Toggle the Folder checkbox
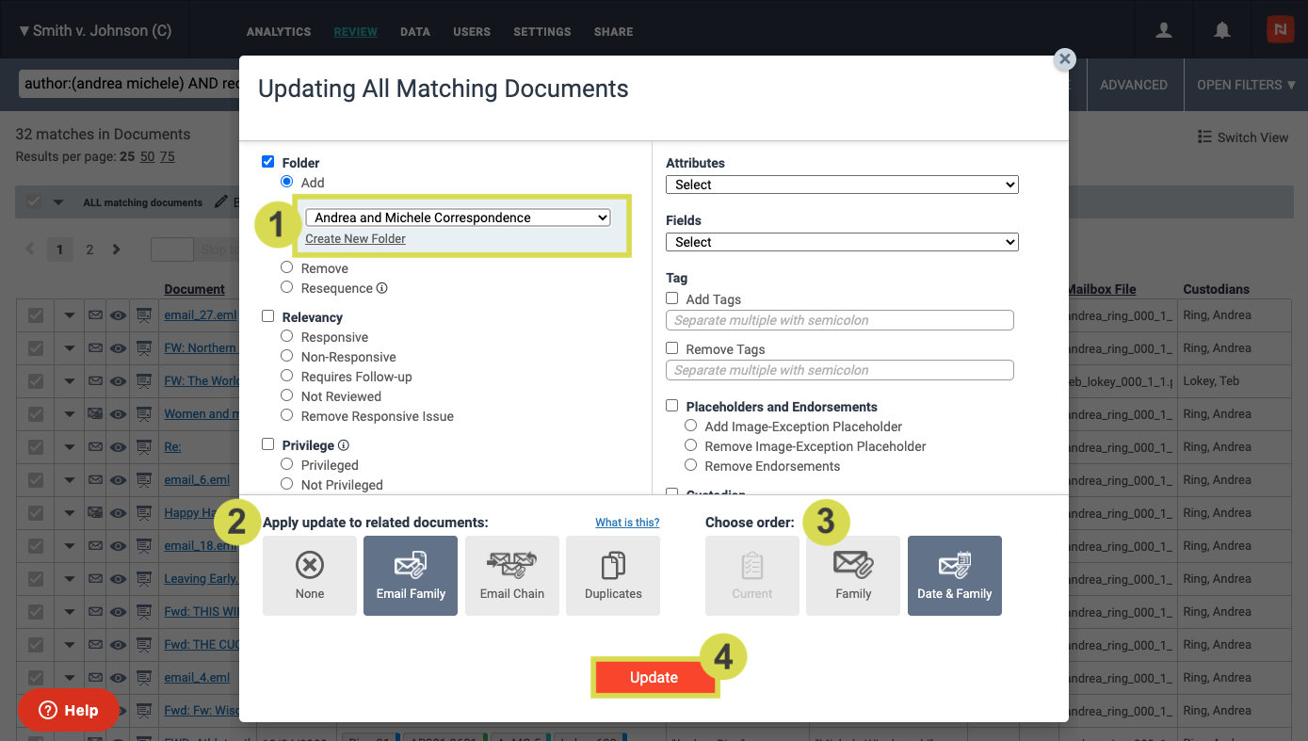The width and height of the screenshot is (1308, 741). pos(267,162)
